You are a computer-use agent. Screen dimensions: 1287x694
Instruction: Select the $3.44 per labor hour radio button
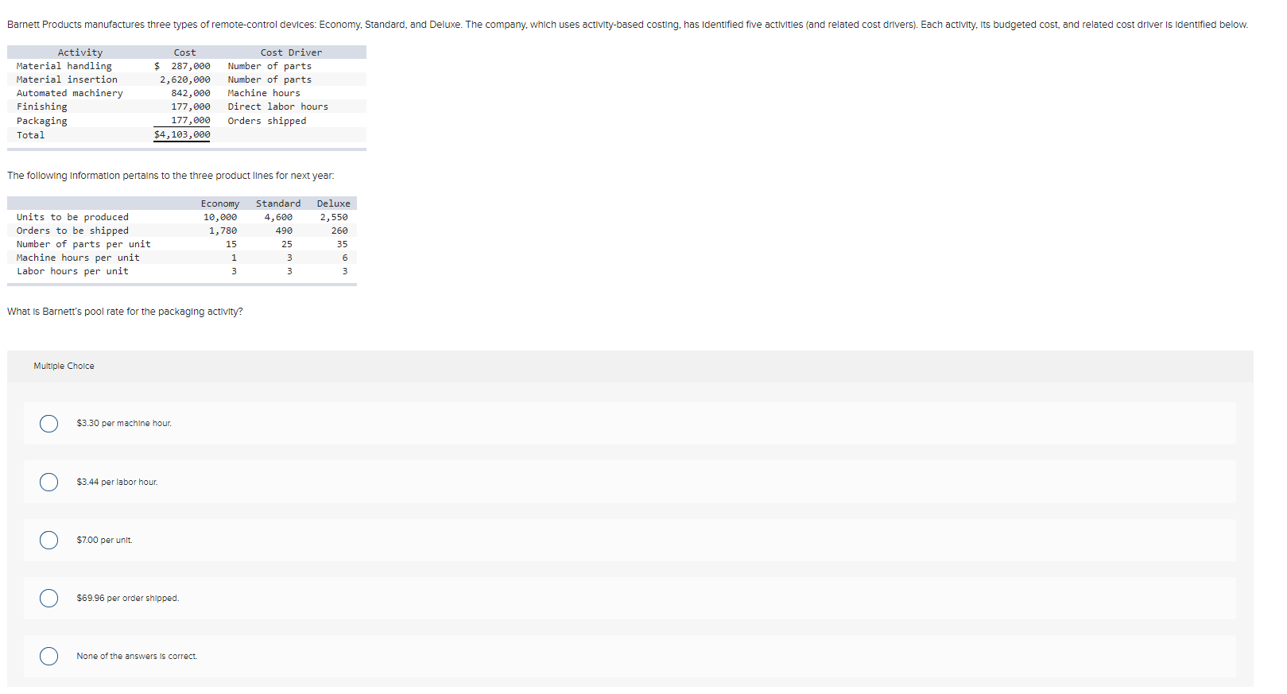pyautogui.click(x=48, y=483)
